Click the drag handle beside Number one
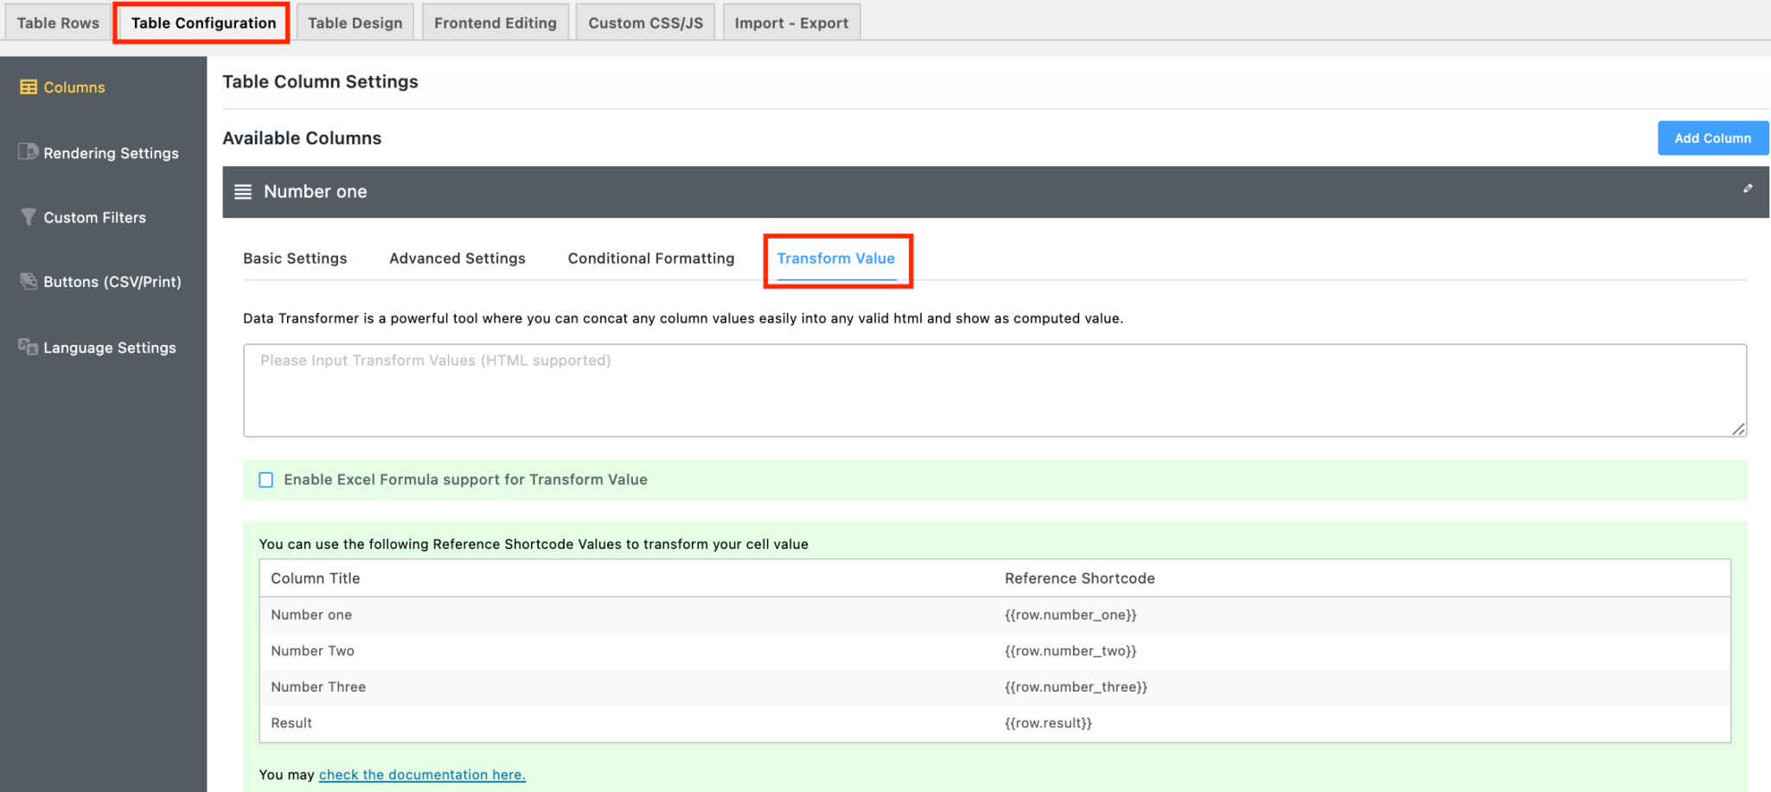Image resolution: width=1771 pixels, height=792 pixels. 243,191
